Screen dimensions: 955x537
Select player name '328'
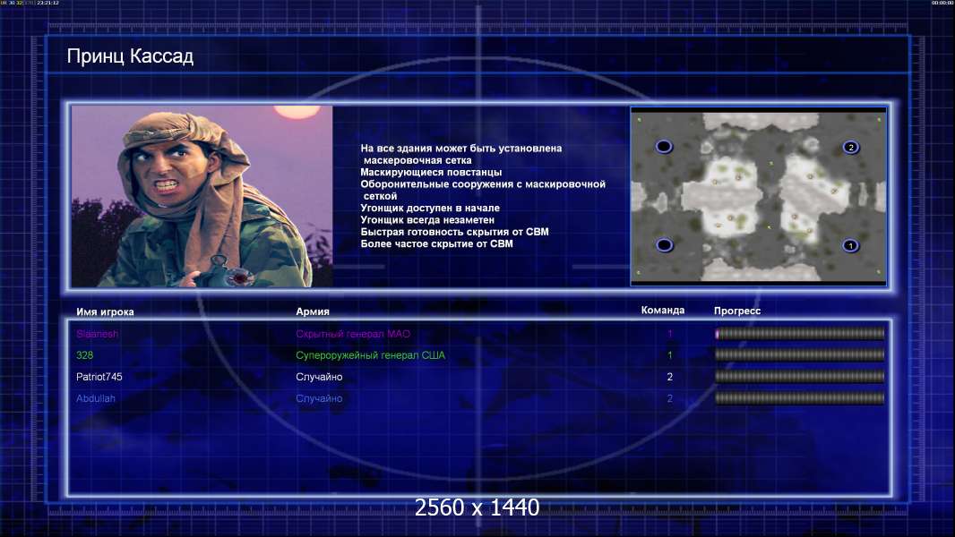point(84,355)
